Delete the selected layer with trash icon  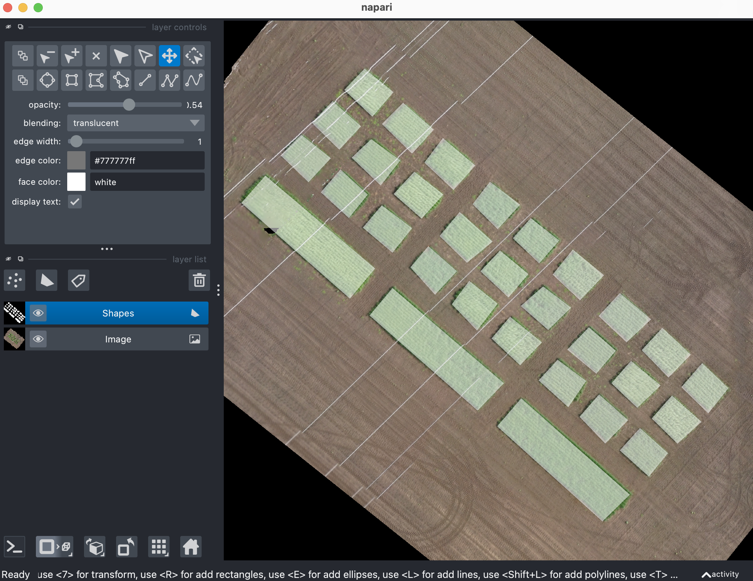coord(199,281)
